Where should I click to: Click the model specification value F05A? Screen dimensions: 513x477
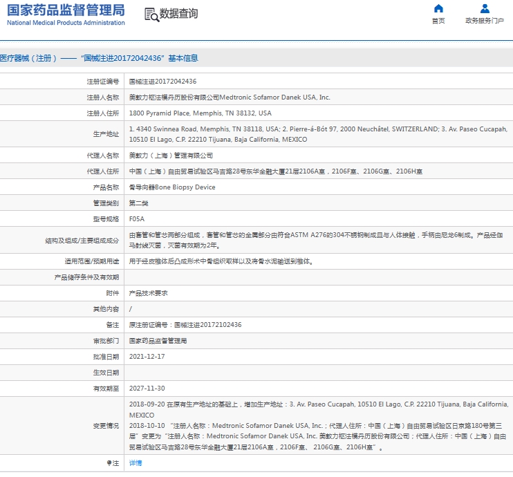pyautogui.click(x=137, y=219)
